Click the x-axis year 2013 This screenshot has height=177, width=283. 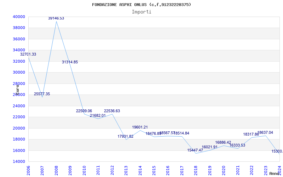click(x=126, y=171)
